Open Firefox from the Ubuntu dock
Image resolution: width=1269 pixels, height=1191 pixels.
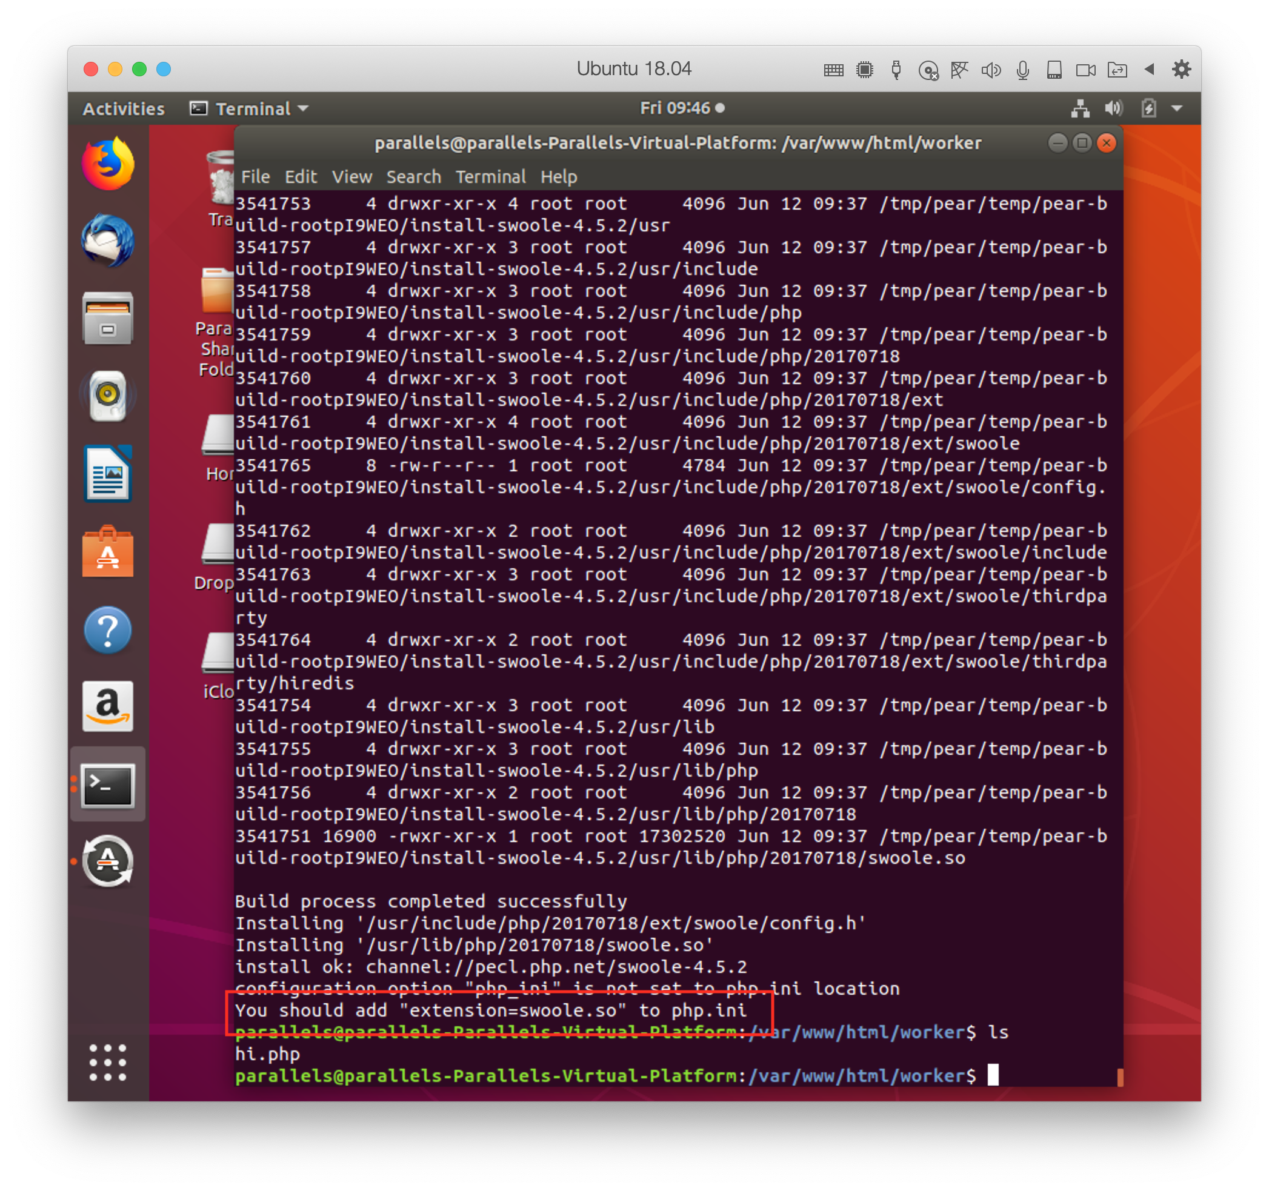(108, 164)
